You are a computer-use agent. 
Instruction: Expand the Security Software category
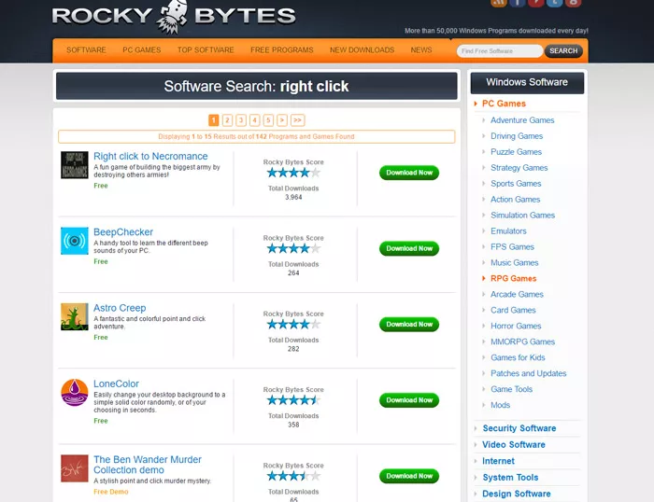click(x=519, y=428)
